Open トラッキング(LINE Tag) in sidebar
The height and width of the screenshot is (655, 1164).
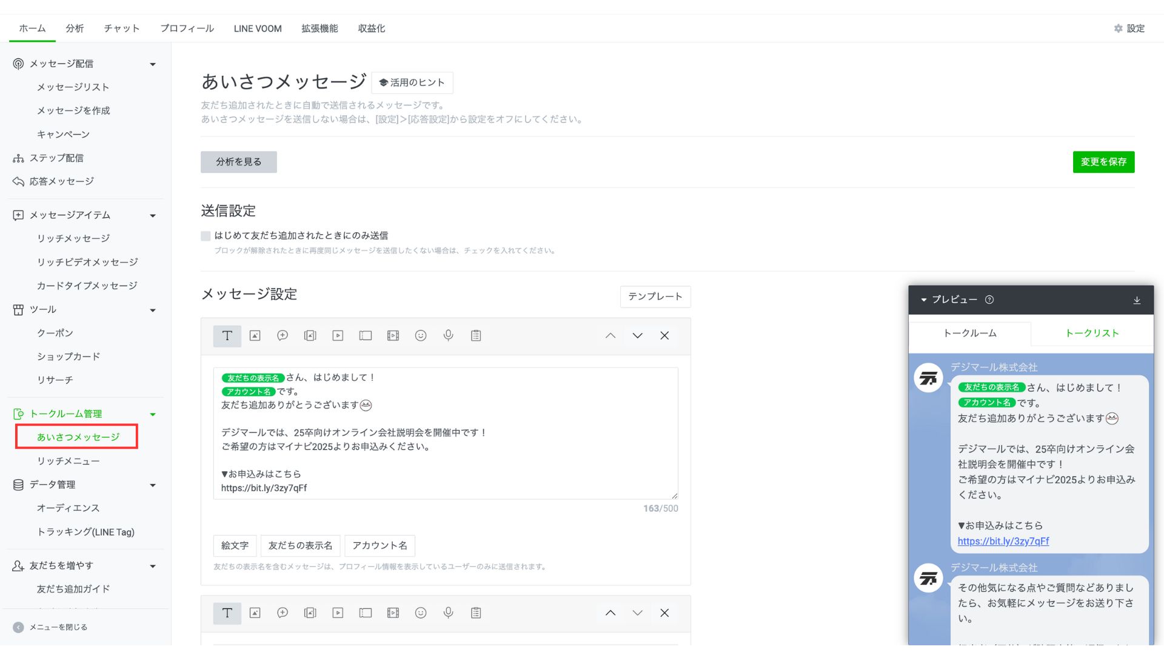[x=85, y=532]
